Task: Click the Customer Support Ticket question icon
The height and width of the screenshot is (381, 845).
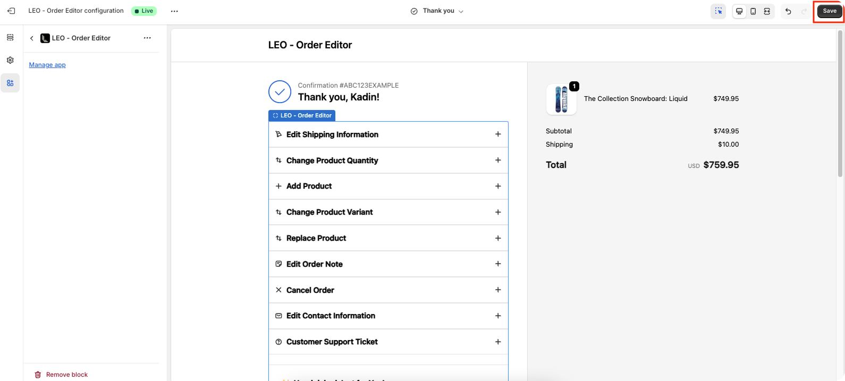Action: click(x=278, y=342)
